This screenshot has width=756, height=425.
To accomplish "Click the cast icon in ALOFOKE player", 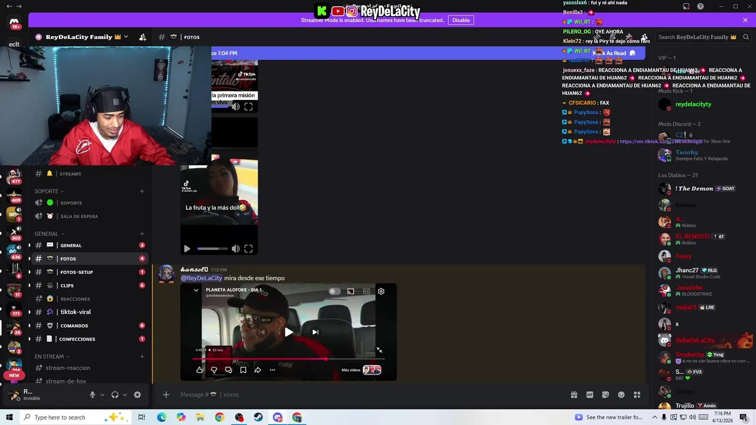I will click(350, 291).
